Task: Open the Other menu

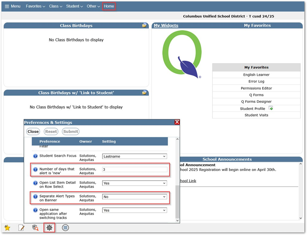Action: 93,6
